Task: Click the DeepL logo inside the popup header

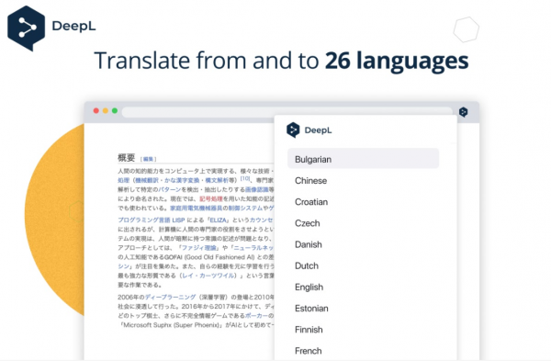Action: click(293, 130)
